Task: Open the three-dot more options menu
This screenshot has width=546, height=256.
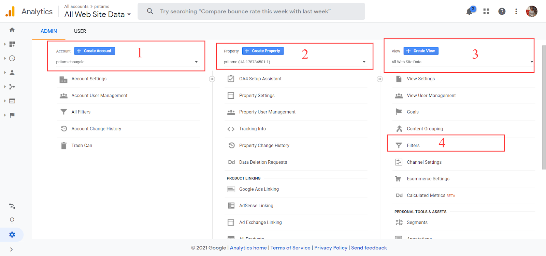Action: pos(516,12)
